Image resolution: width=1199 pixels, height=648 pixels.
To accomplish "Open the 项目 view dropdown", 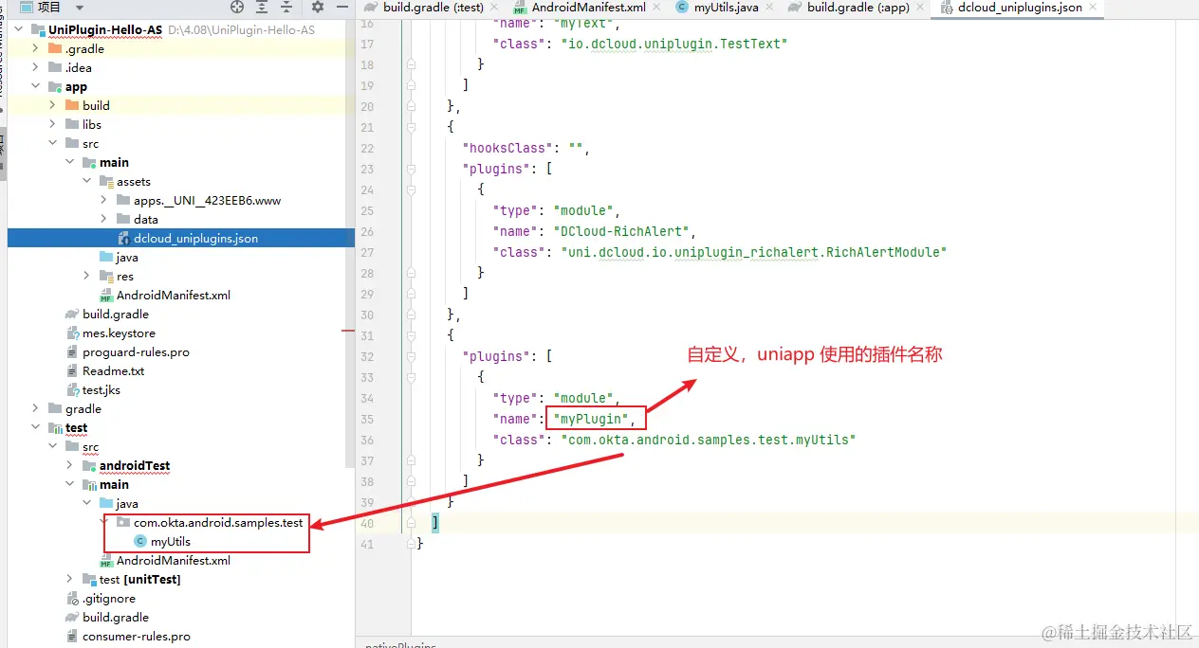I will click(80, 7).
